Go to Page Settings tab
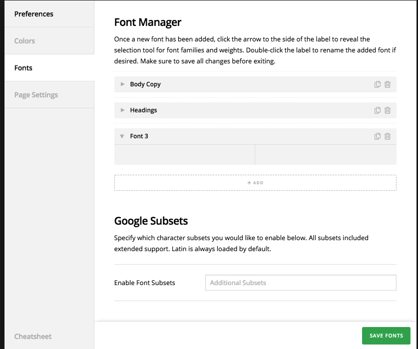Screen dimensions: 418x349 tap(36, 95)
